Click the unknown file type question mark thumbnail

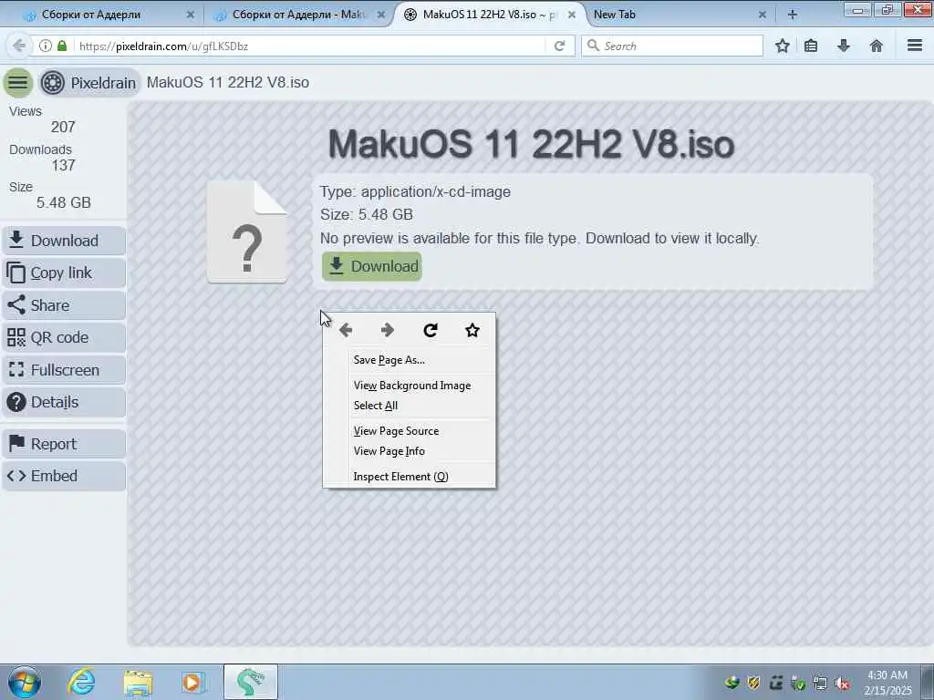(247, 232)
